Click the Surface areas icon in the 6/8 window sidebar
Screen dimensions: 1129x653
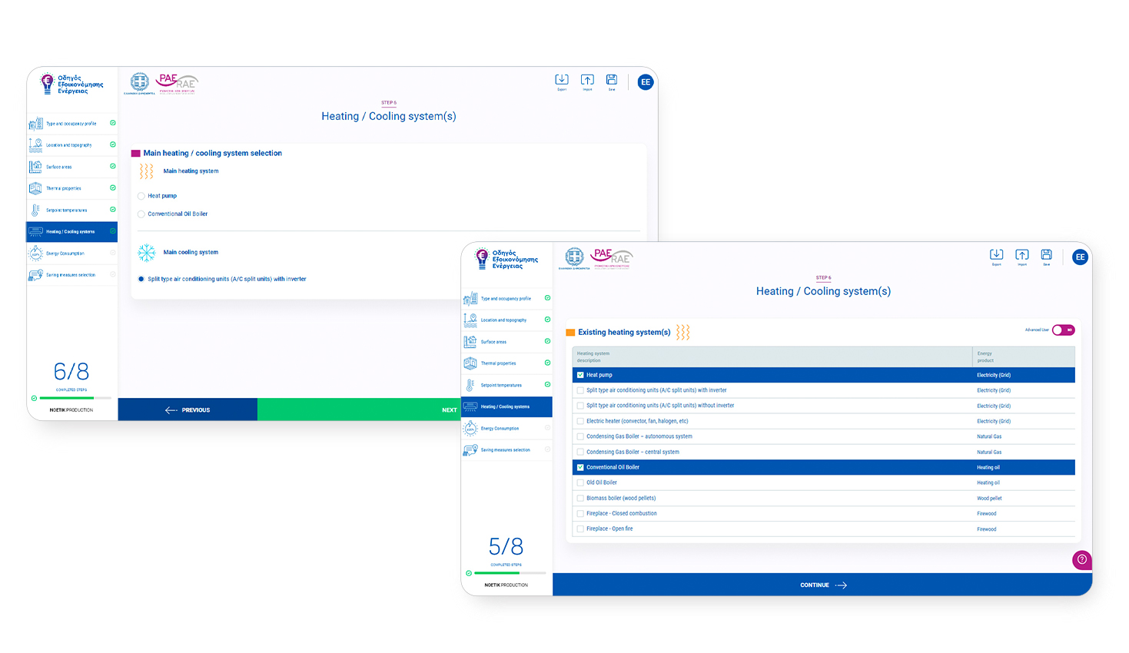[x=36, y=167]
